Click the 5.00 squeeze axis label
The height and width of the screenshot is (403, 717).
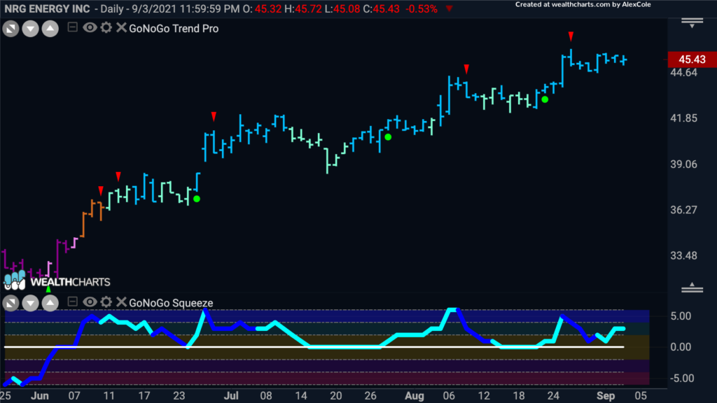(x=681, y=316)
